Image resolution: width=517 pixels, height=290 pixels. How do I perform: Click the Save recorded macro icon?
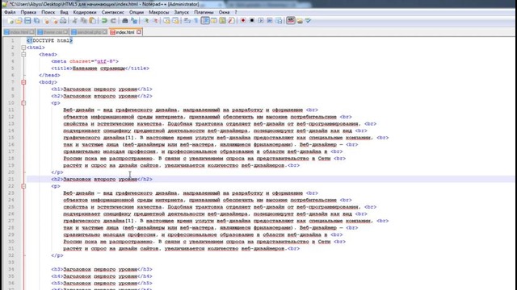tap(279, 21)
